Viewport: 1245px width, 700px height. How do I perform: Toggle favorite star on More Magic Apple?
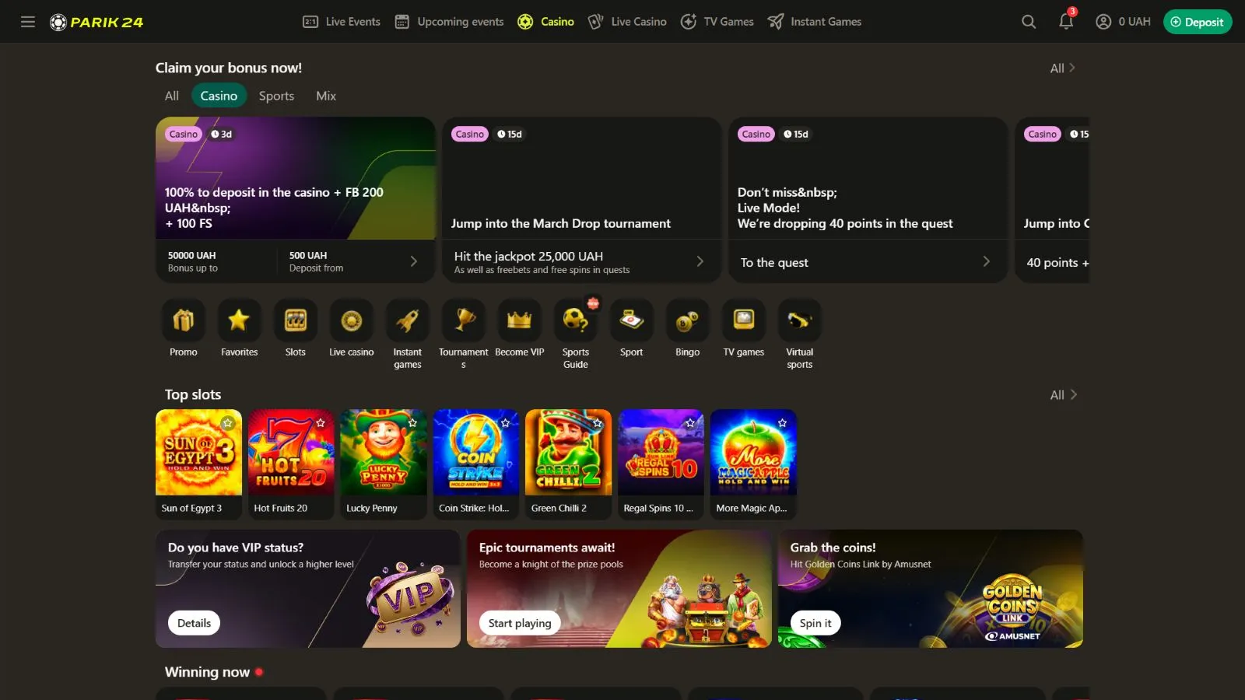[782, 423]
